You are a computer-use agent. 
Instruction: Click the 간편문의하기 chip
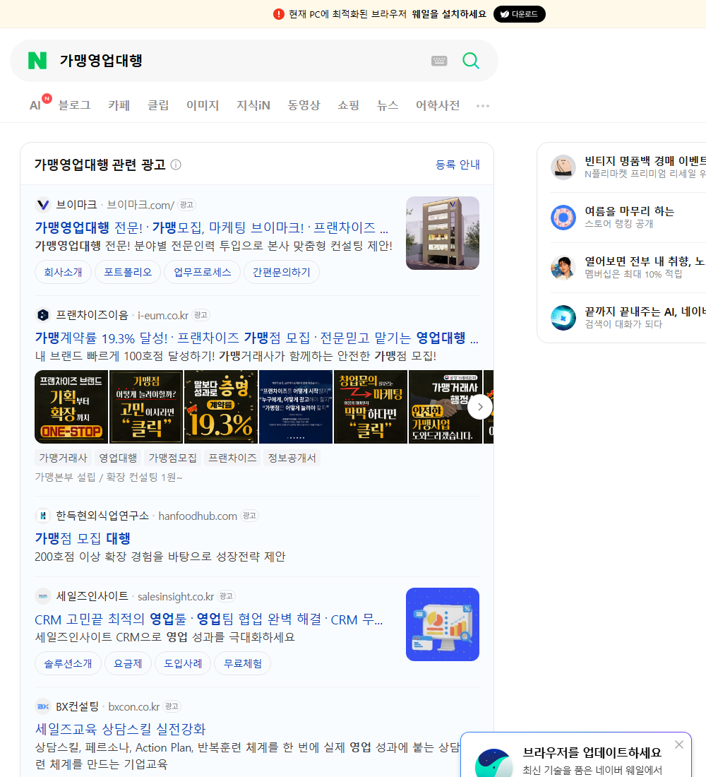pyautogui.click(x=282, y=272)
